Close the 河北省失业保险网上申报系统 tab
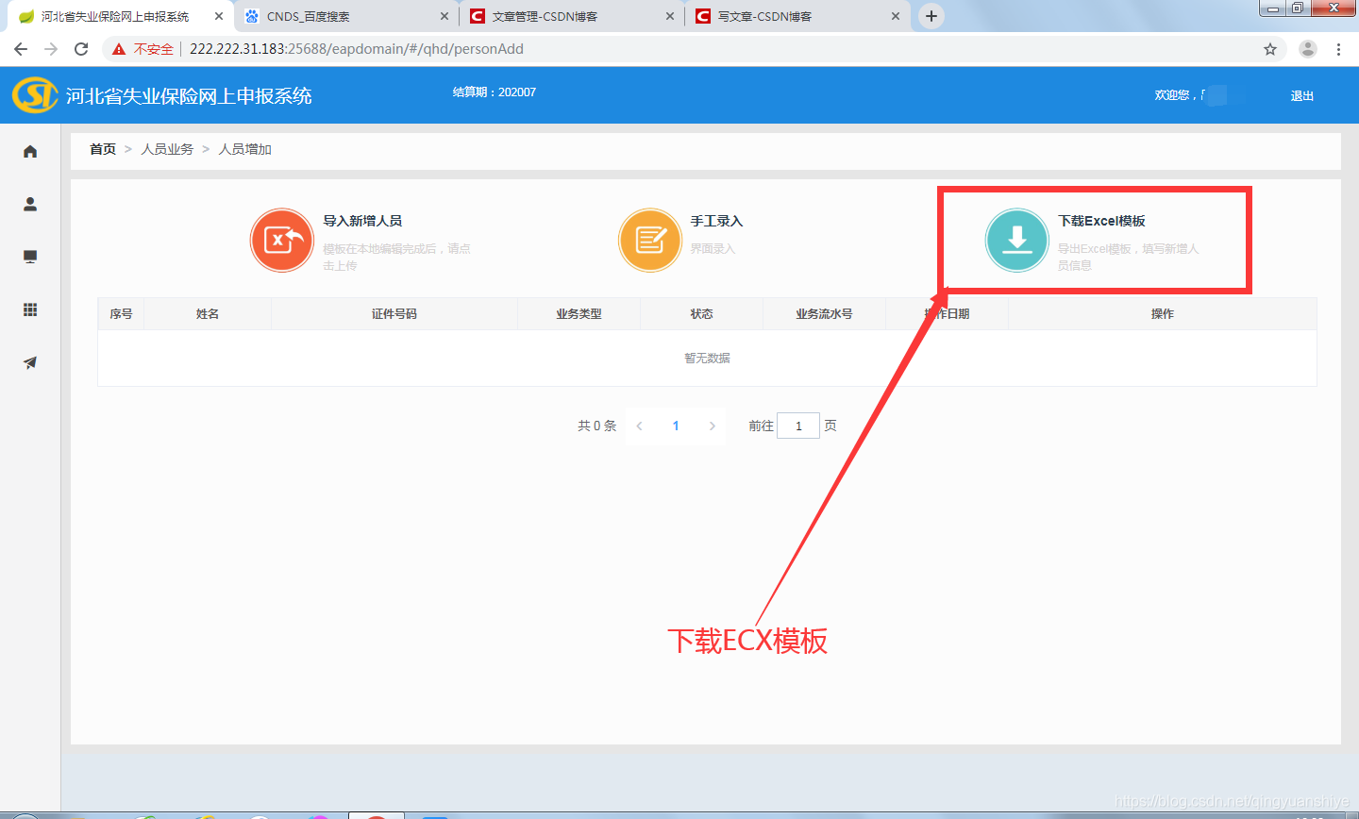Viewport: 1359px width, 819px height. [x=219, y=16]
